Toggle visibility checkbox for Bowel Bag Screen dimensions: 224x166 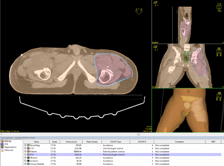click(x=25, y=146)
